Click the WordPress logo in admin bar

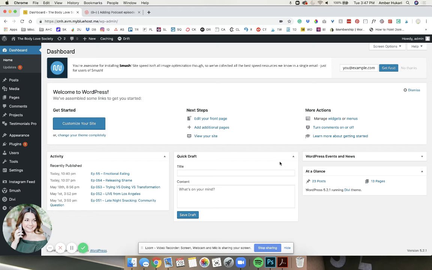pyautogui.click(x=4, y=39)
